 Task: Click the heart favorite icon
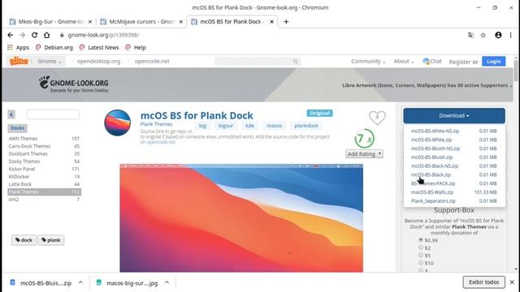[x=377, y=117]
